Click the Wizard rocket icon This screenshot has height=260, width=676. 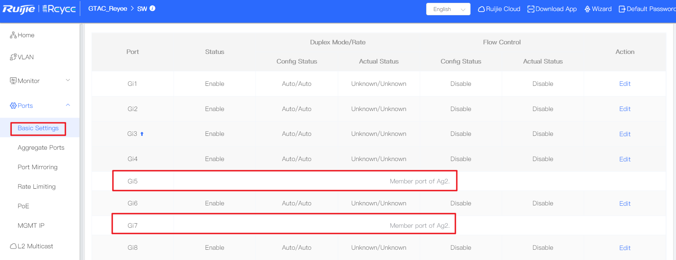(x=587, y=9)
